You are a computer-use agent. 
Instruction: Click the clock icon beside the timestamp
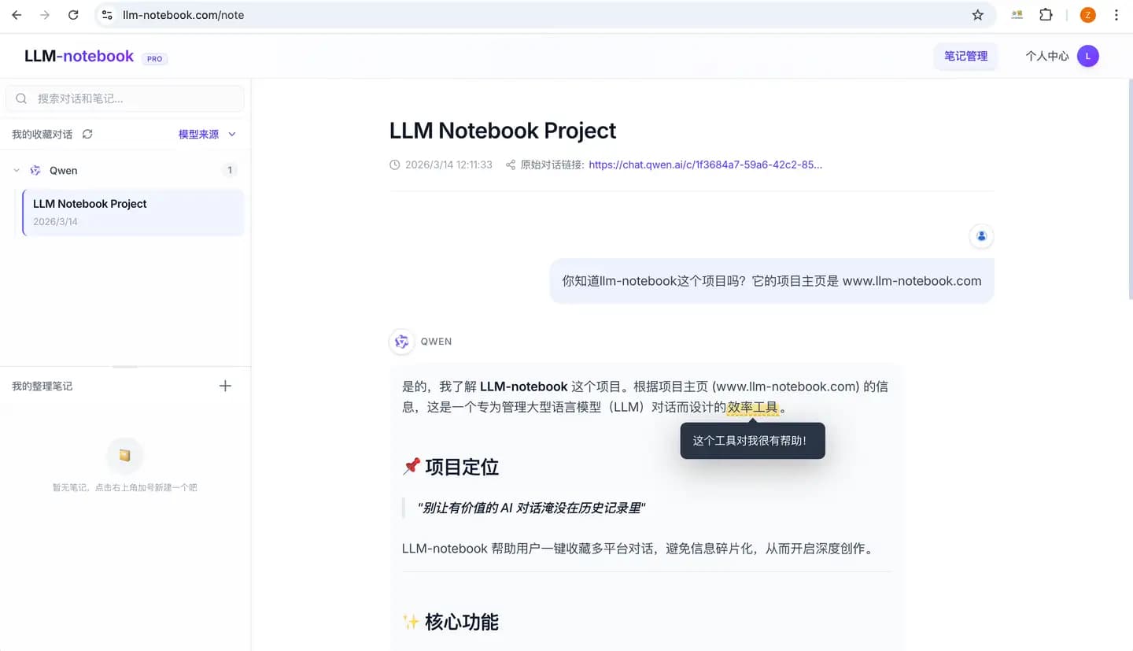coord(395,165)
